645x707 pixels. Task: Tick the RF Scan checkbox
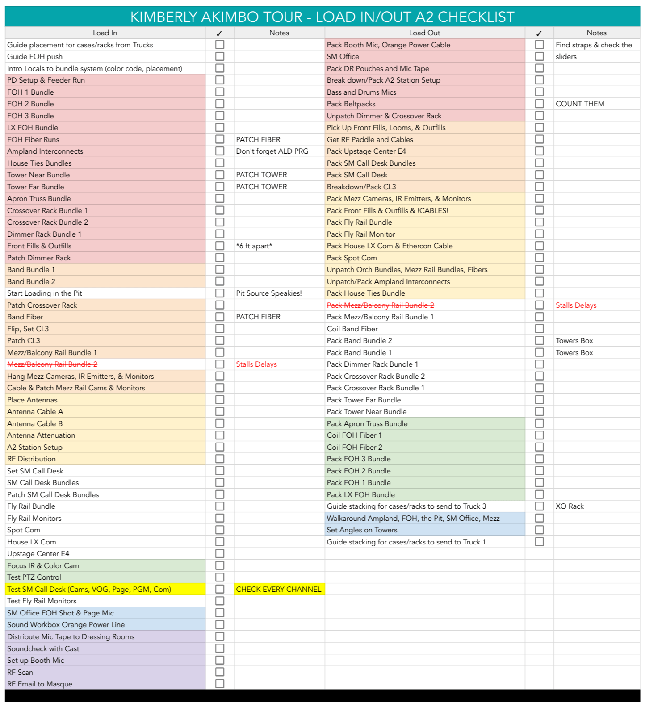pyautogui.click(x=219, y=672)
